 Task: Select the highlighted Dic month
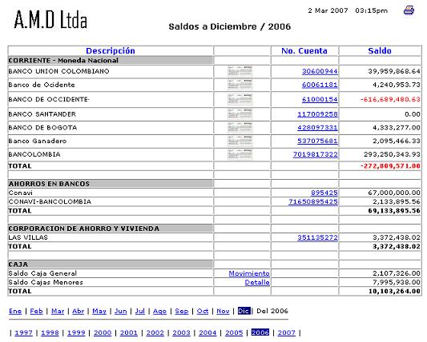pos(244,311)
